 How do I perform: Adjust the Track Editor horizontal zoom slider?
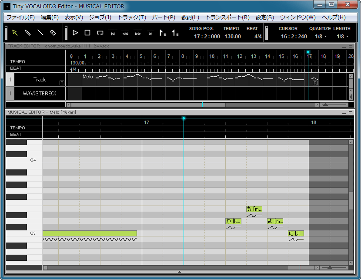click(x=325, y=105)
